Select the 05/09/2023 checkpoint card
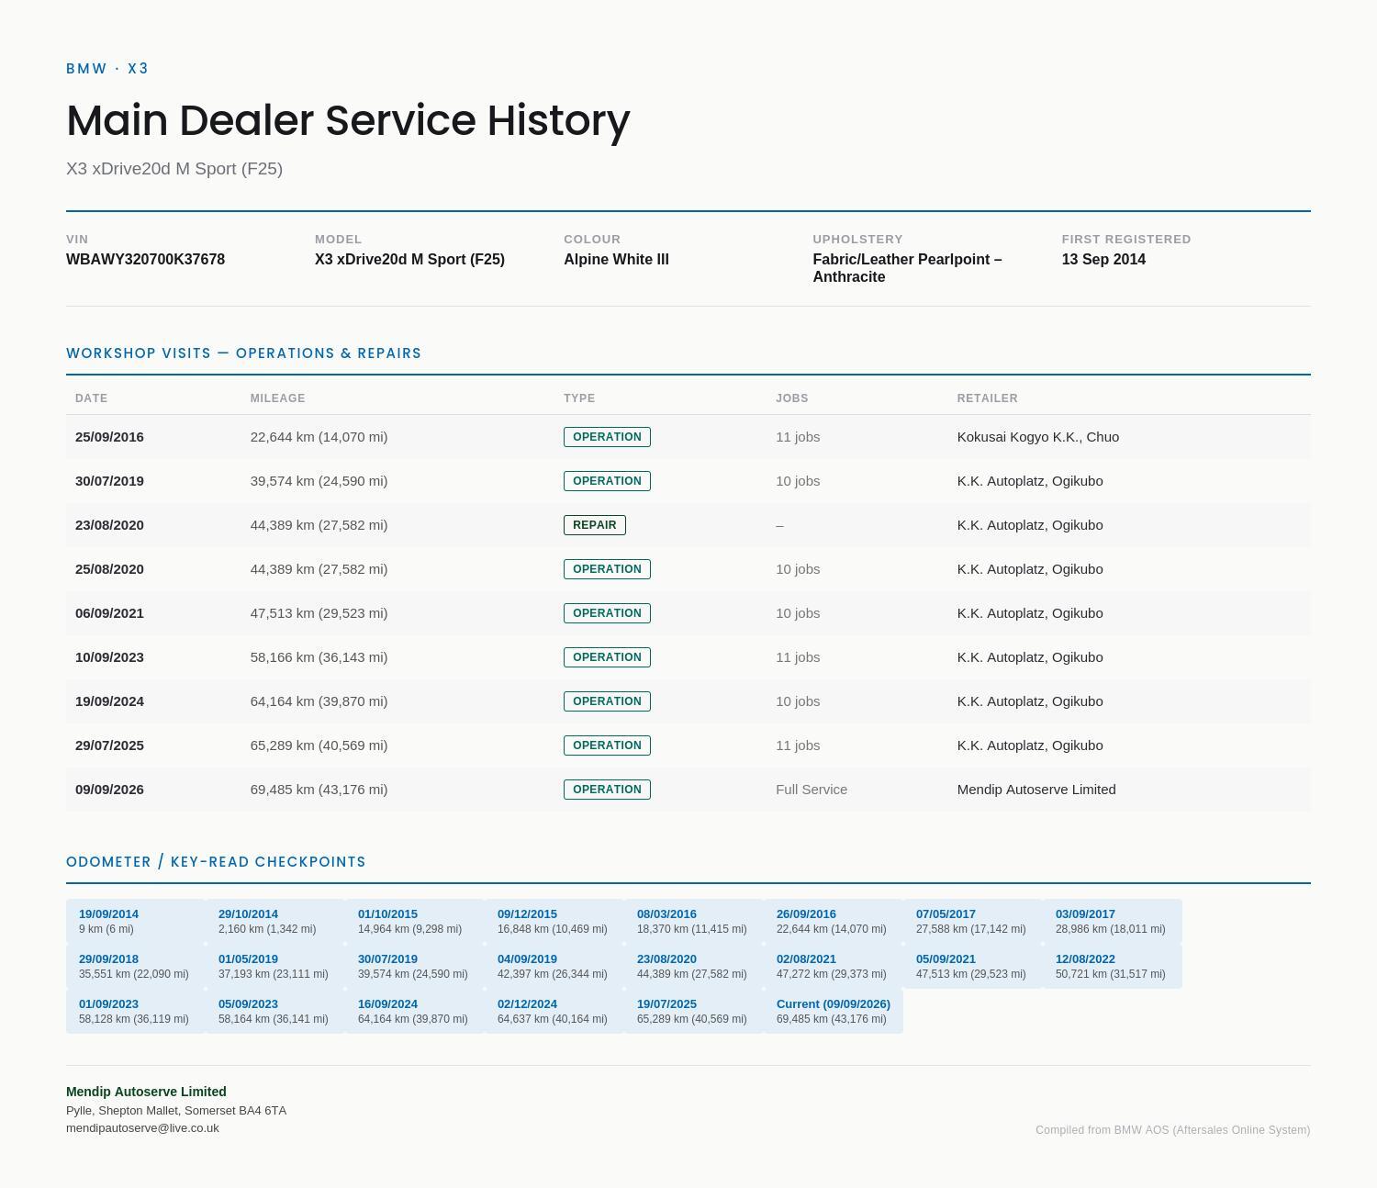 275,1012
